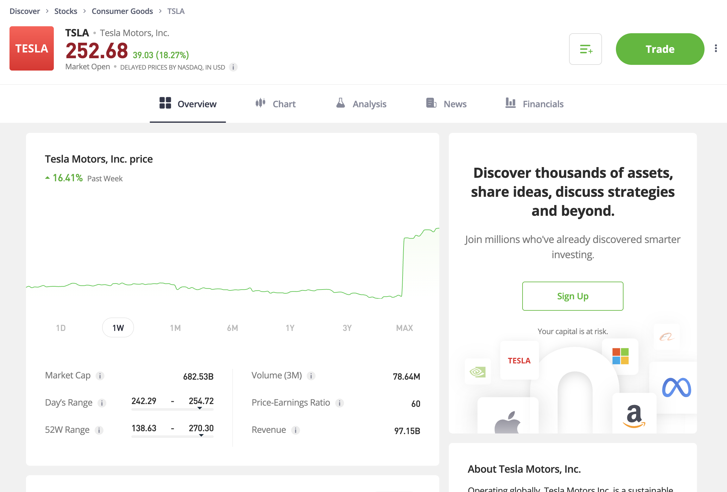Click the Price-Earnings Ratio info icon
The width and height of the screenshot is (727, 492).
coord(340,403)
